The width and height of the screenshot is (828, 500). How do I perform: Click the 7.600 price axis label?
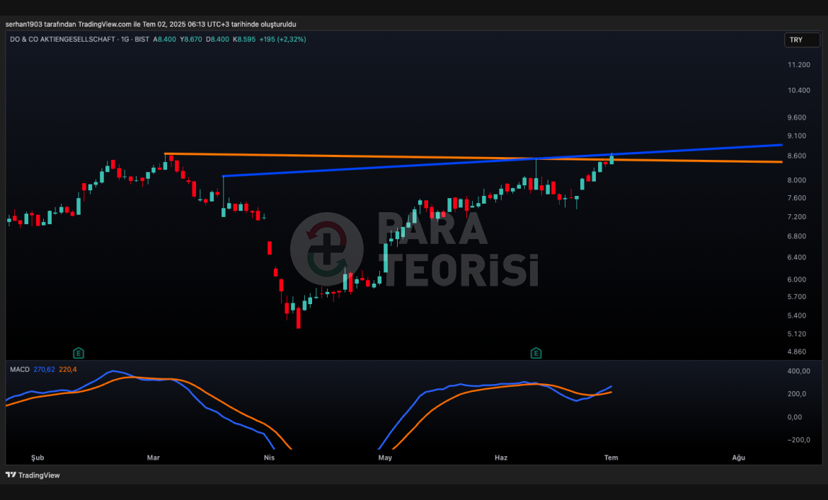click(796, 198)
